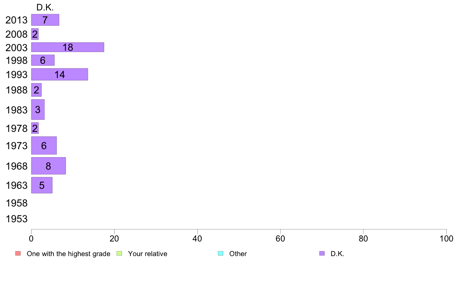
Task: Click the red 'One with the highest grade' legend swatch
Action: coord(18,253)
